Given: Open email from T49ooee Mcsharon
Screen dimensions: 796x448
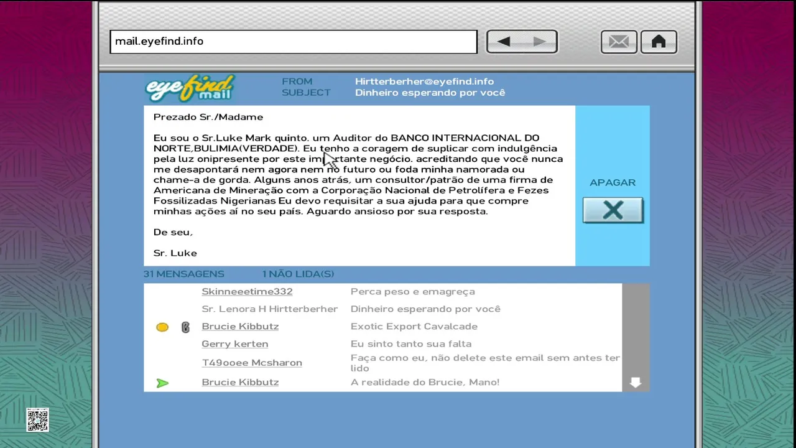Looking at the screenshot, I should click(252, 362).
